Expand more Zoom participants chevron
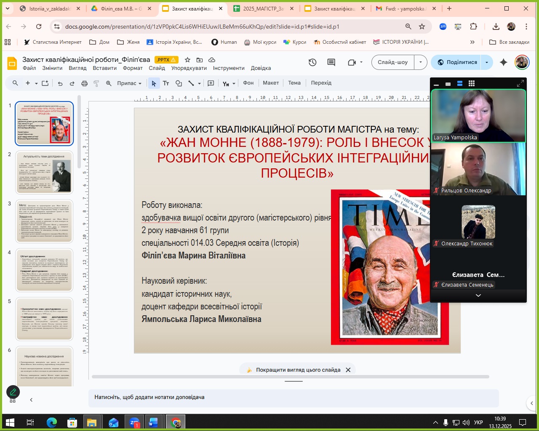Image resolution: width=539 pixels, height=431 pixels. [x=478, y=295]
